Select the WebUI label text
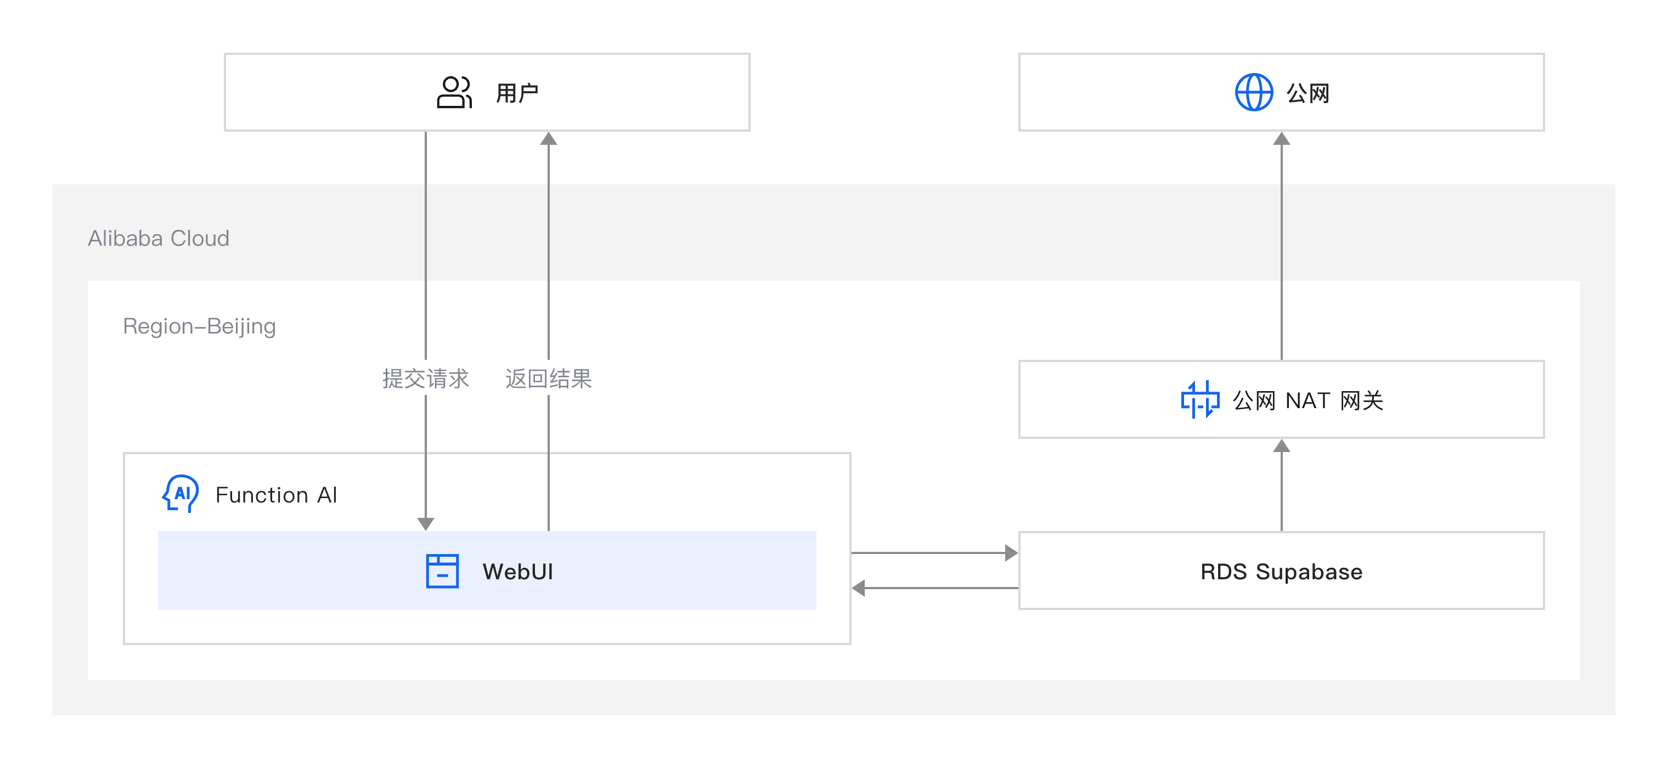The width and height of the screenshot is (1668, 768). coord(517,572)
